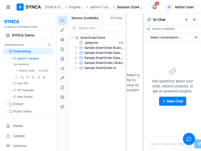The image size is (201, 151).
Task: Collapse the Engineering workspace
Action: pos(7,51)
